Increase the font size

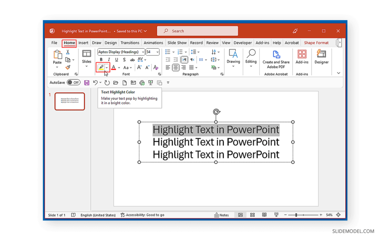[139, 67]
